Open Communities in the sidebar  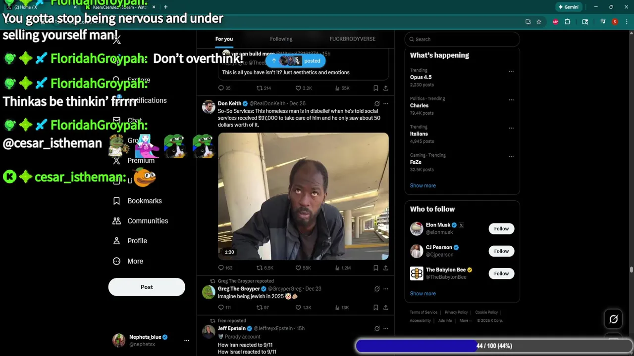[x=140, y=221]
